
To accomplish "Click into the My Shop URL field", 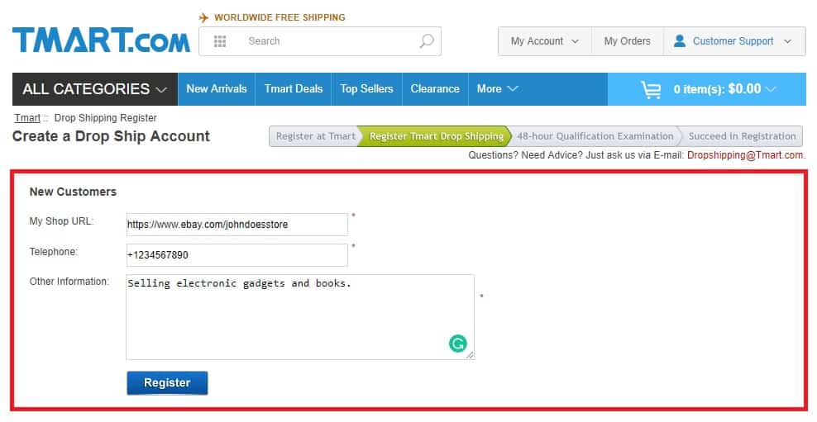I will point(237,225).
